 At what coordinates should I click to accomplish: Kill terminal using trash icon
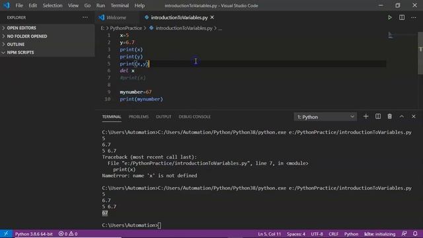click(x=389, y=116)
